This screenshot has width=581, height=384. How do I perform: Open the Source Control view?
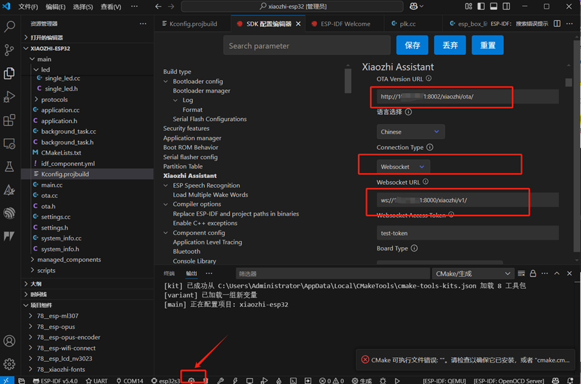pos(9,50)
